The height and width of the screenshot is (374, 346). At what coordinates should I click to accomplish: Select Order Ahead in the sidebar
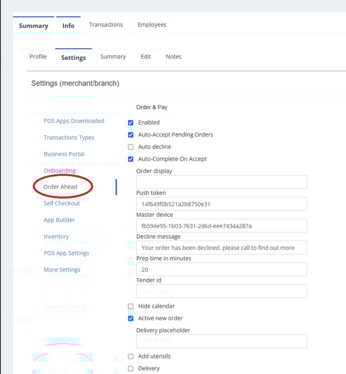[x=60, y=187]
